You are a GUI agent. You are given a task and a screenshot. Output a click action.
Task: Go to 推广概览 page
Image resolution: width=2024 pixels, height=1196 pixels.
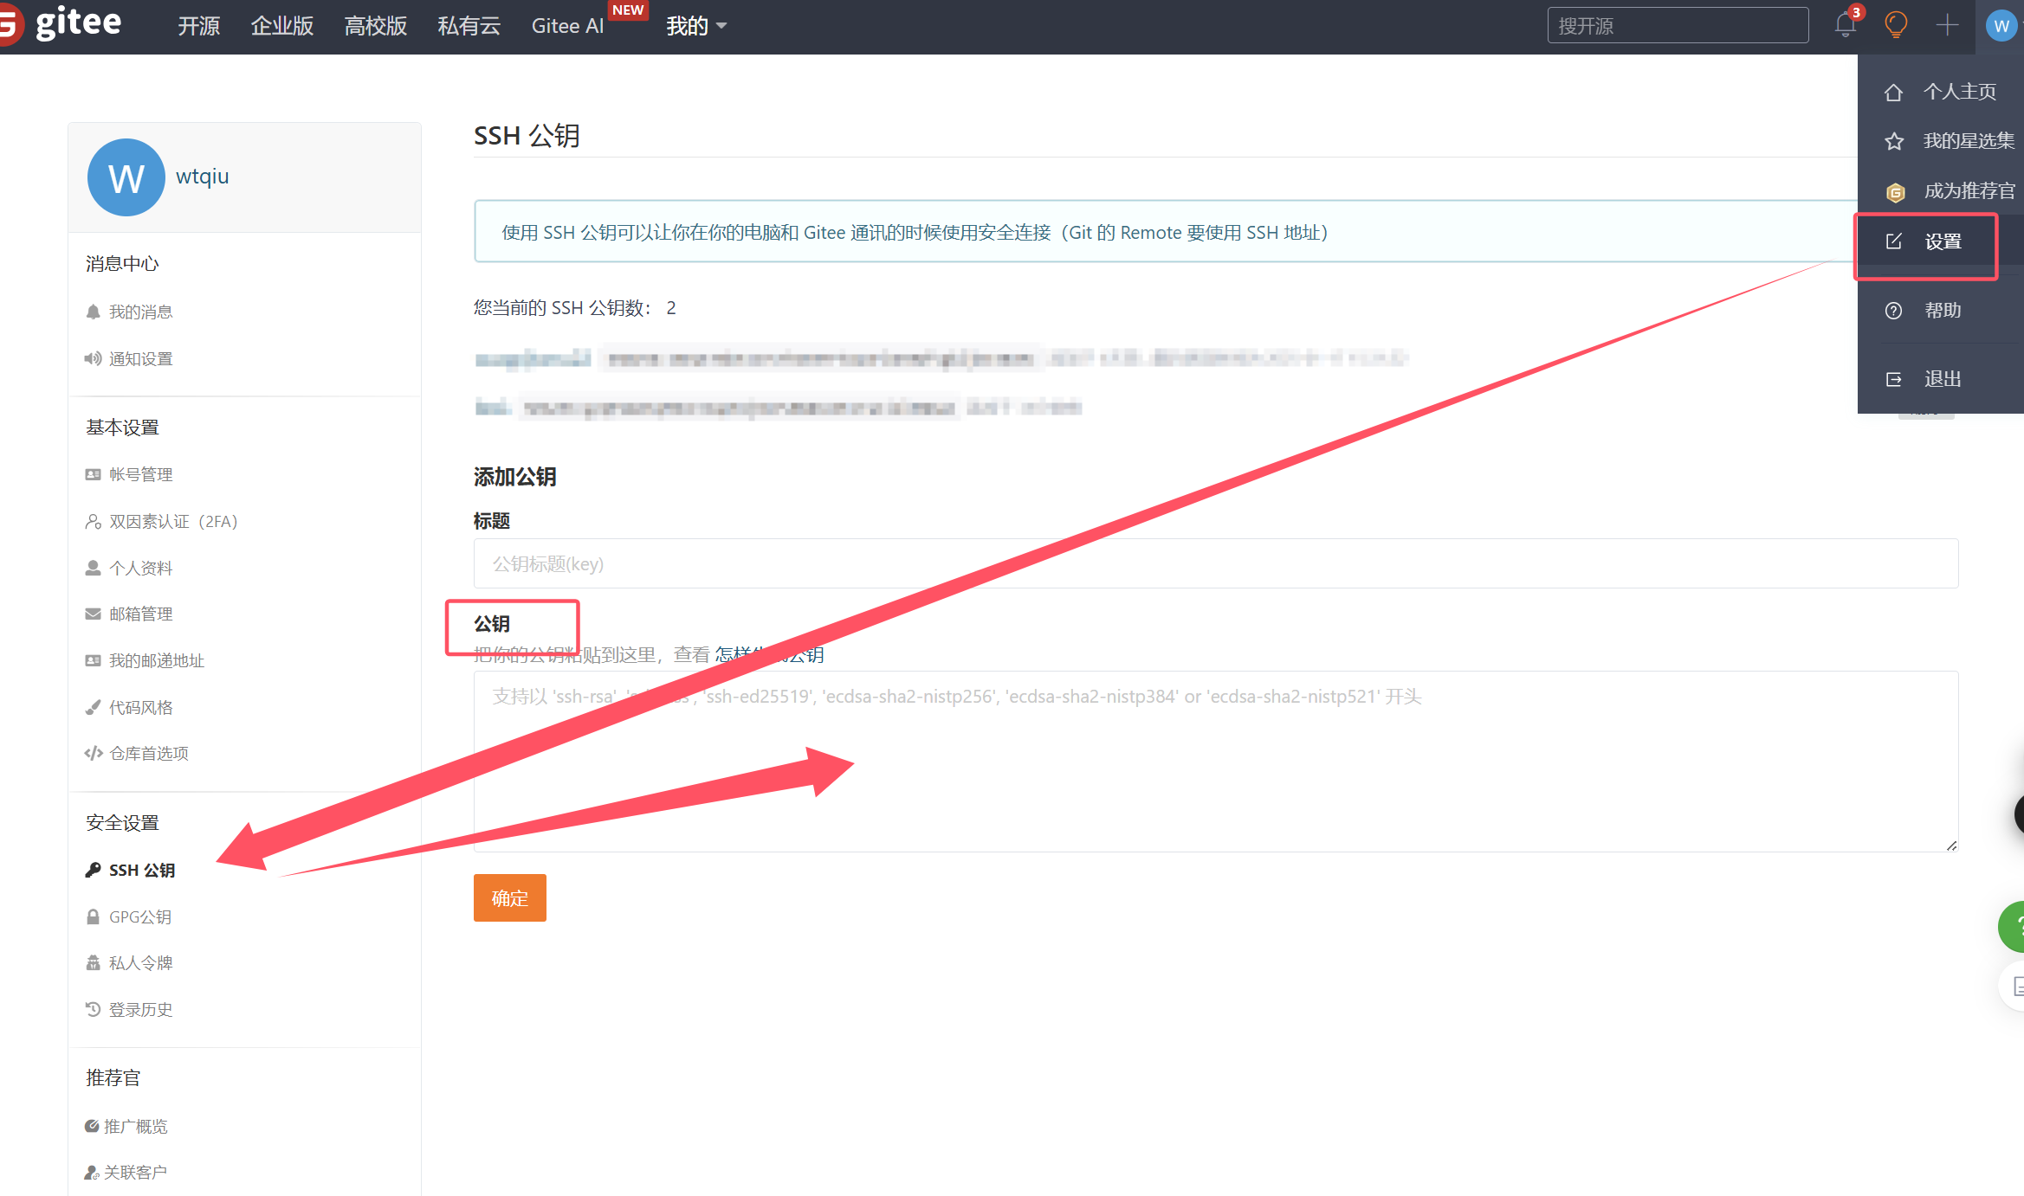tap(136, 1126)
